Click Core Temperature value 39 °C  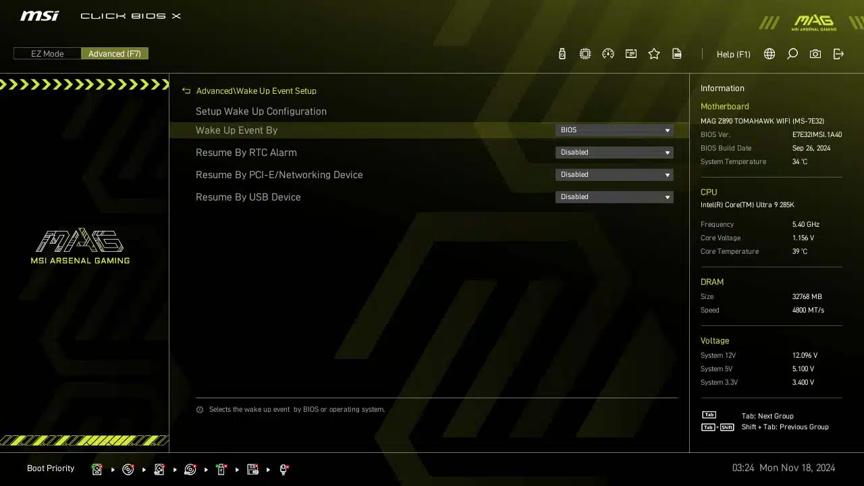point(800,252)
